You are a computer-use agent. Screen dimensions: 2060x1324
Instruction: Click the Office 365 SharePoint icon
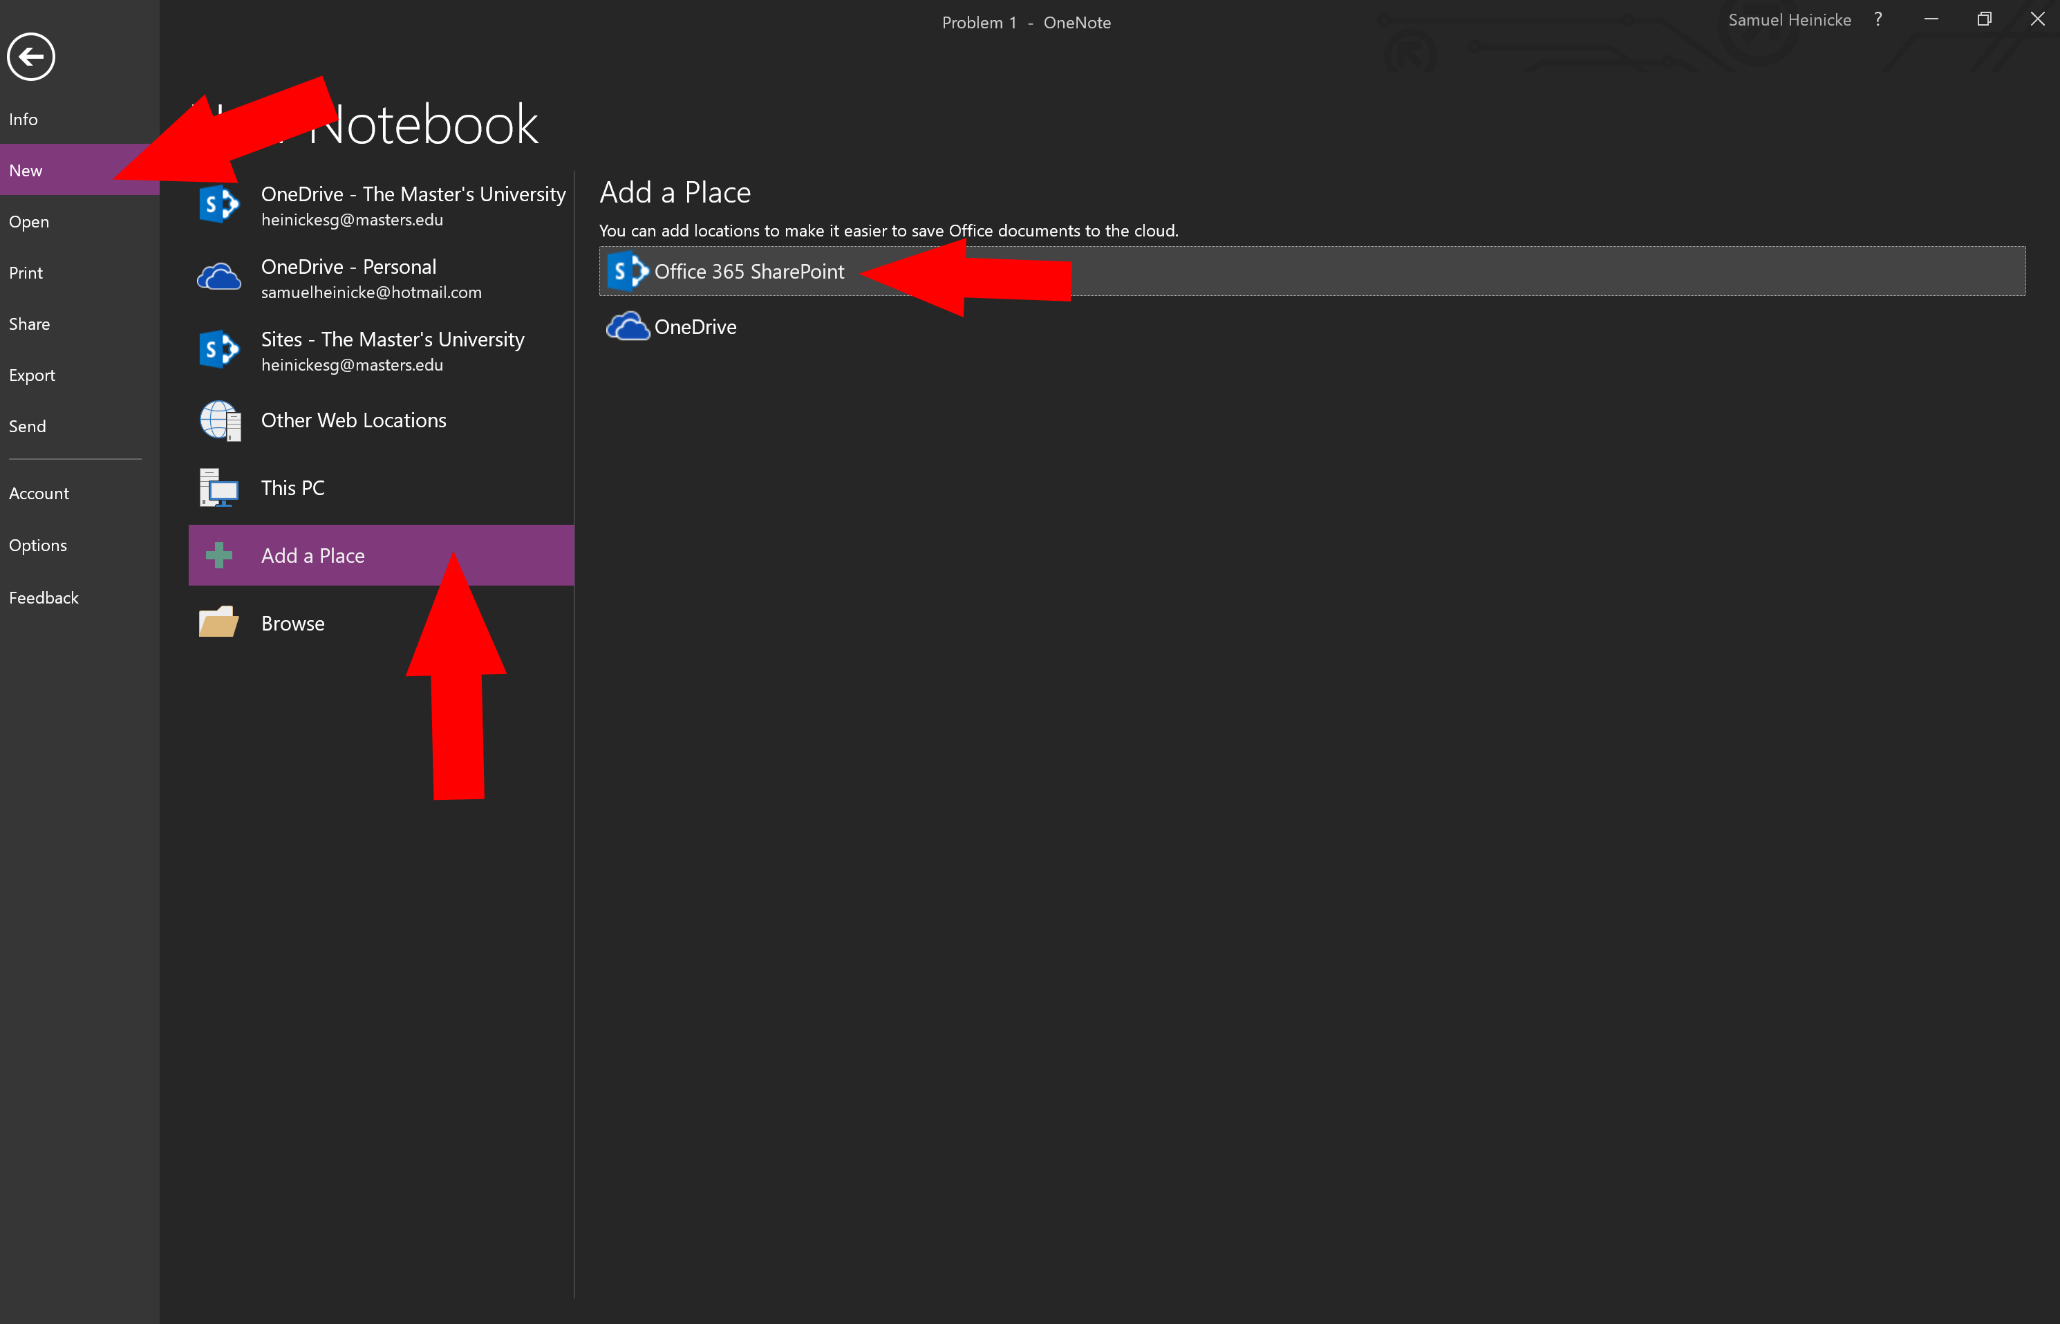pos(628,271)
